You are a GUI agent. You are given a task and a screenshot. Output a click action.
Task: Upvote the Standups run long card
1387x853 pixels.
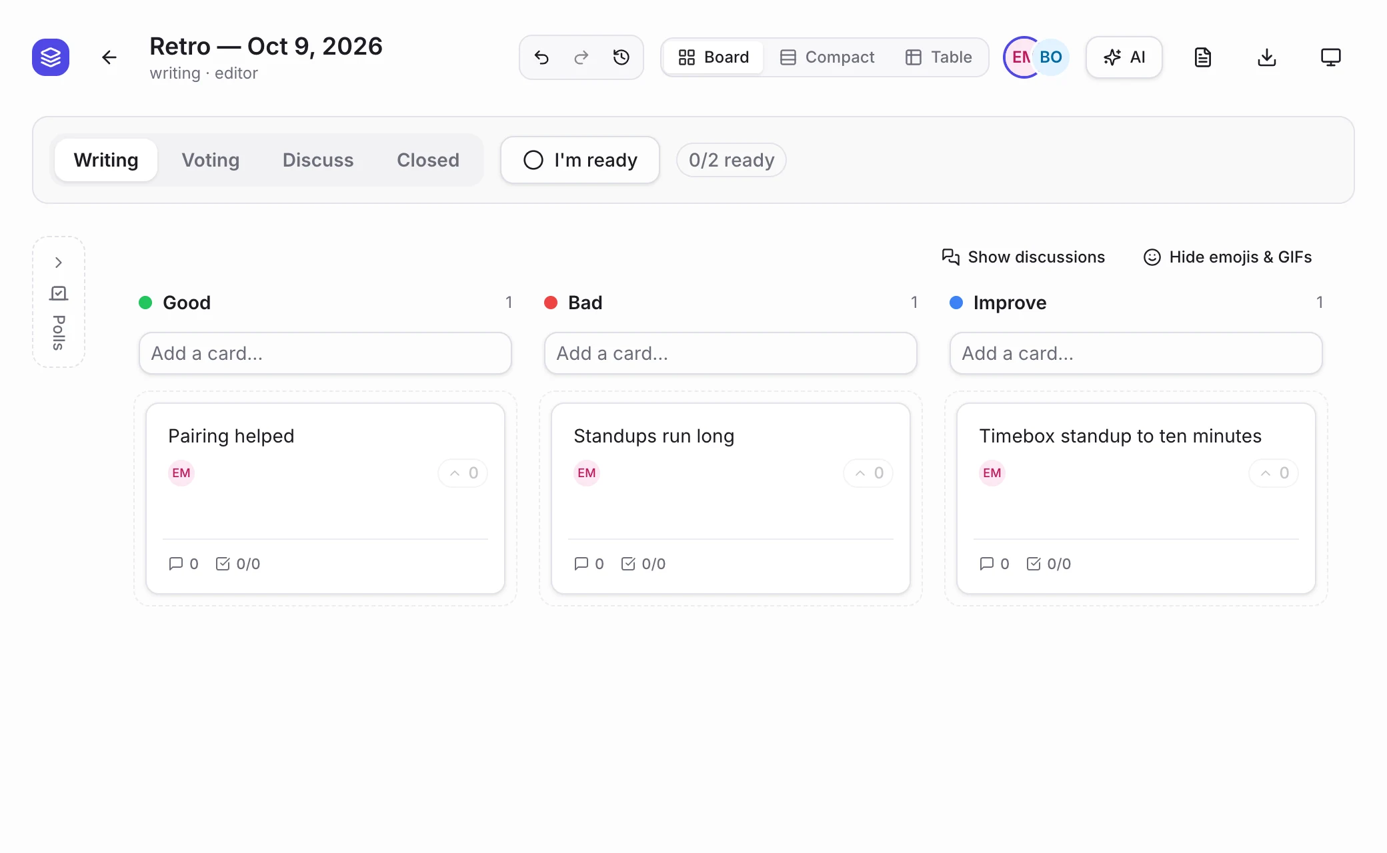pos(868,473)
